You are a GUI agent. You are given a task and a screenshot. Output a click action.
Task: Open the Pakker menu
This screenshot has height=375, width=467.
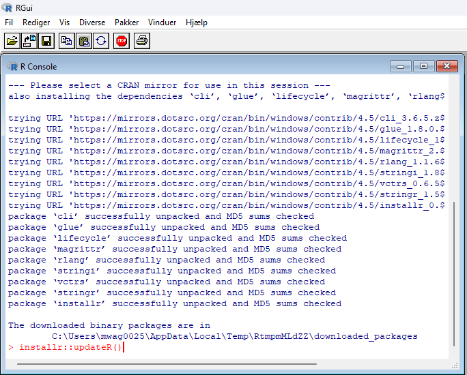(x=126, y=22)
